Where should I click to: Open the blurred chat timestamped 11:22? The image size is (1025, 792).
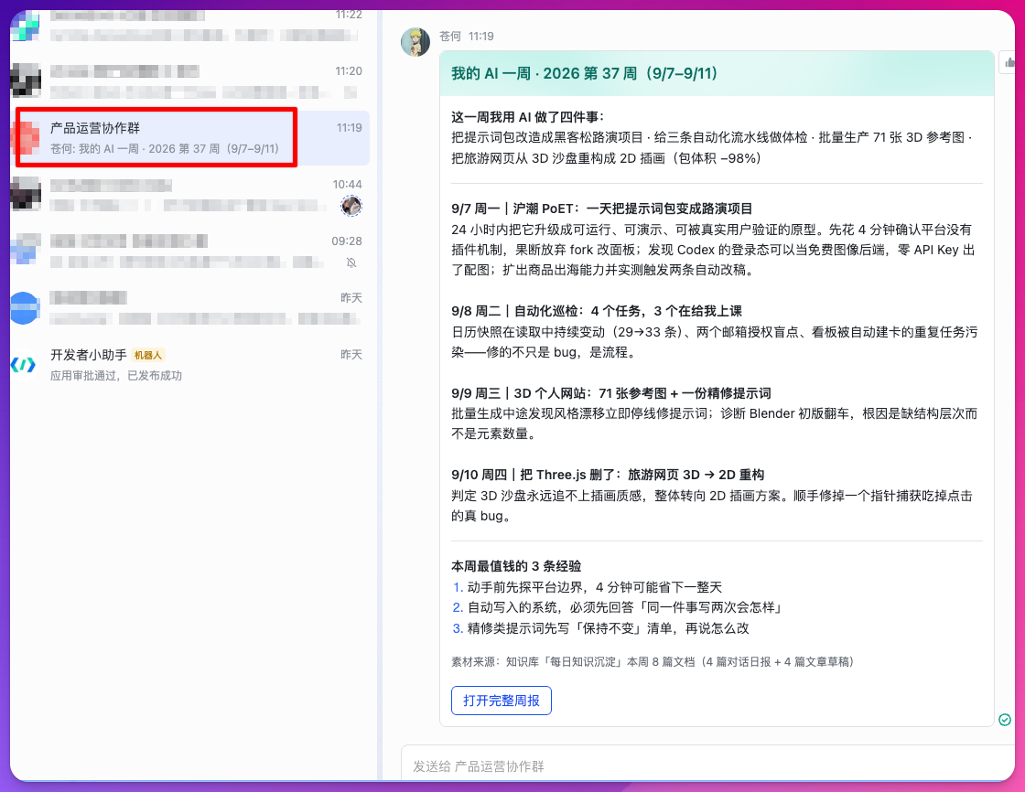coord(190,27)
